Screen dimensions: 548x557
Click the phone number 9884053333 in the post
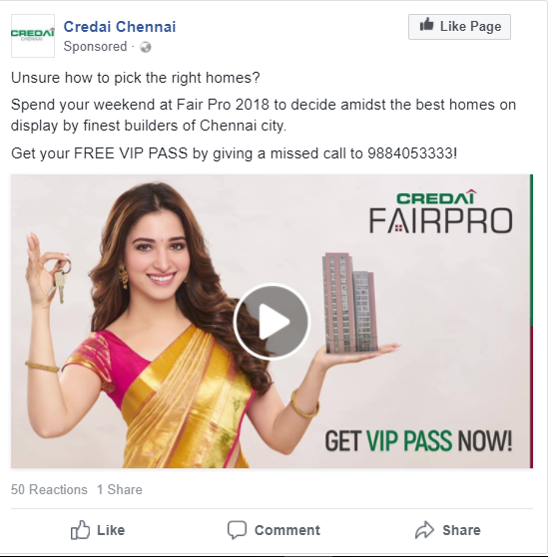point(410,153)
